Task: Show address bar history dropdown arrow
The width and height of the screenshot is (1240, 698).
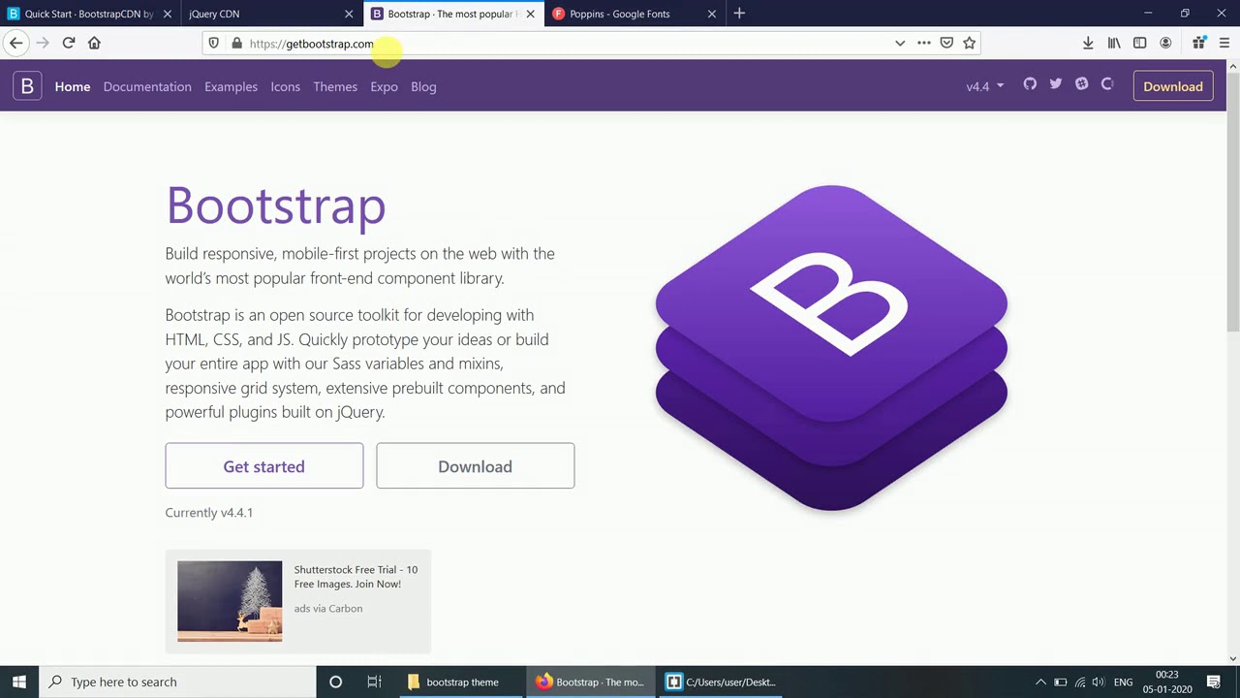Action: point(900,43)
